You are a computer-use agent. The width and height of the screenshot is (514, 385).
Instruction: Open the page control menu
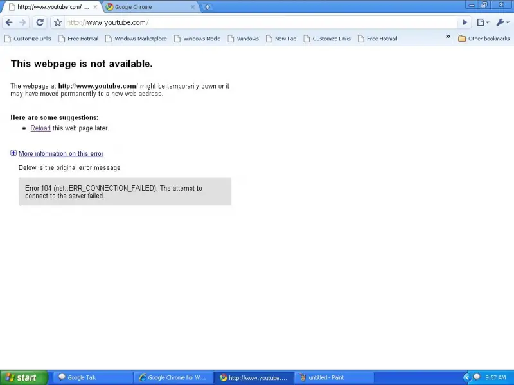pos(483,22)
